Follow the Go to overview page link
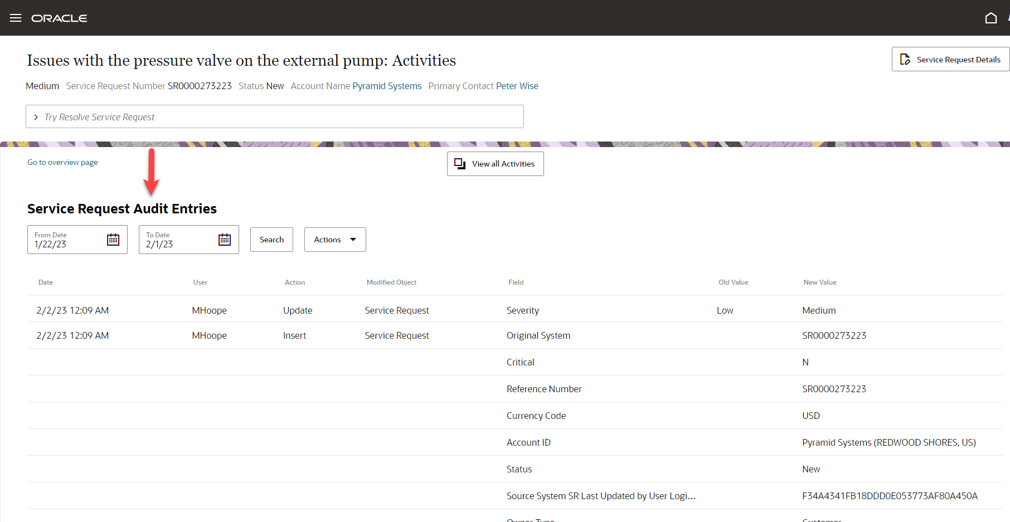The height and width of the screenshot is (522, 1010). (62, 162)
